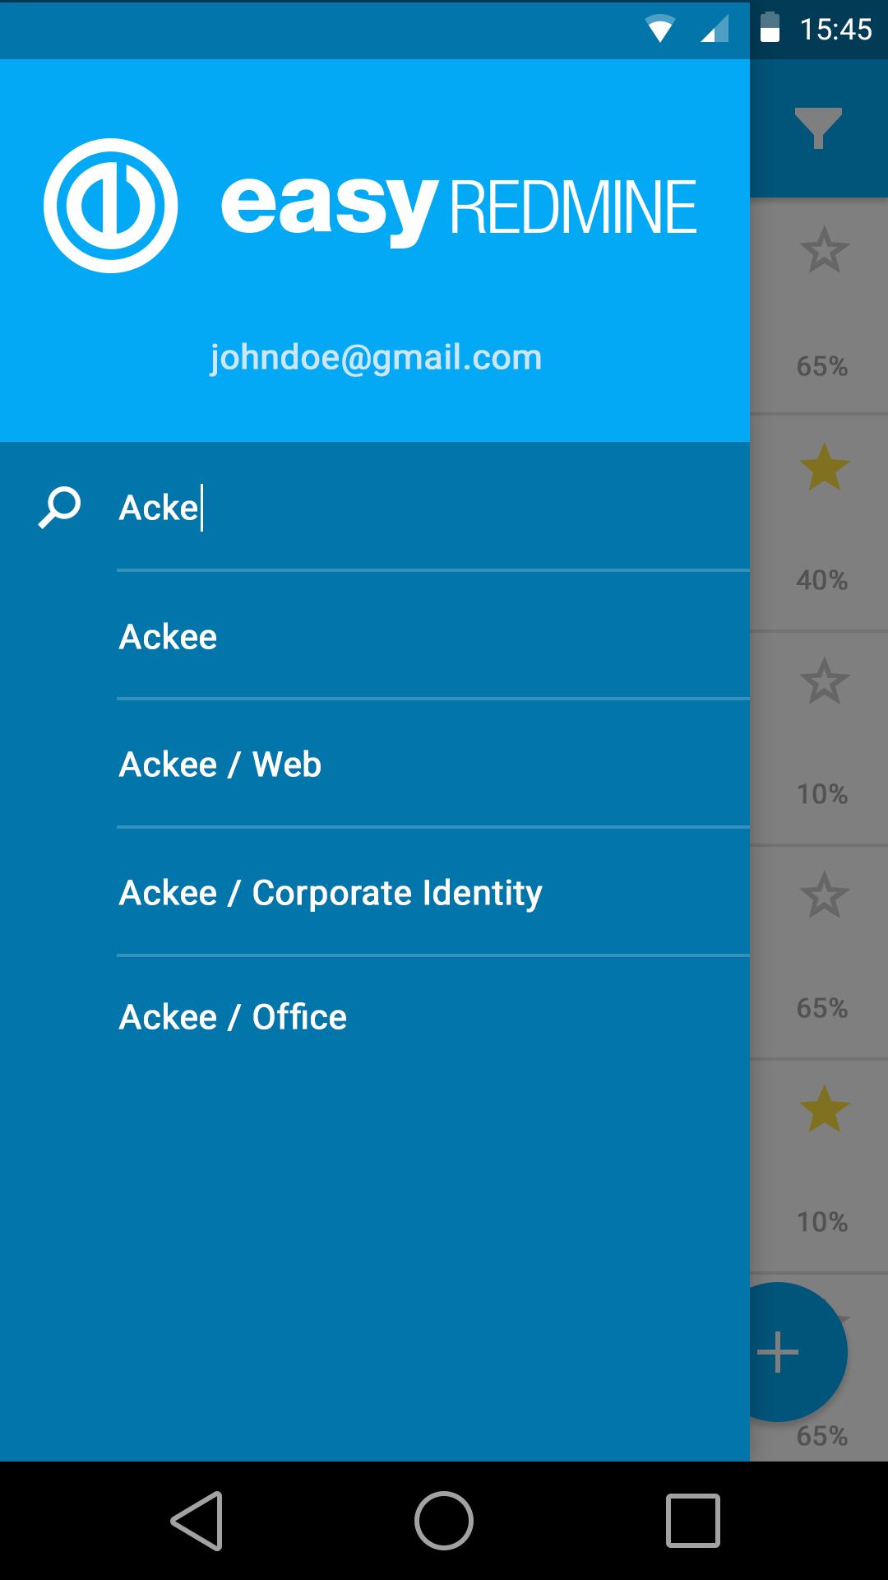
Task: Open the recent apps square button
Action: pos(692,1521)
